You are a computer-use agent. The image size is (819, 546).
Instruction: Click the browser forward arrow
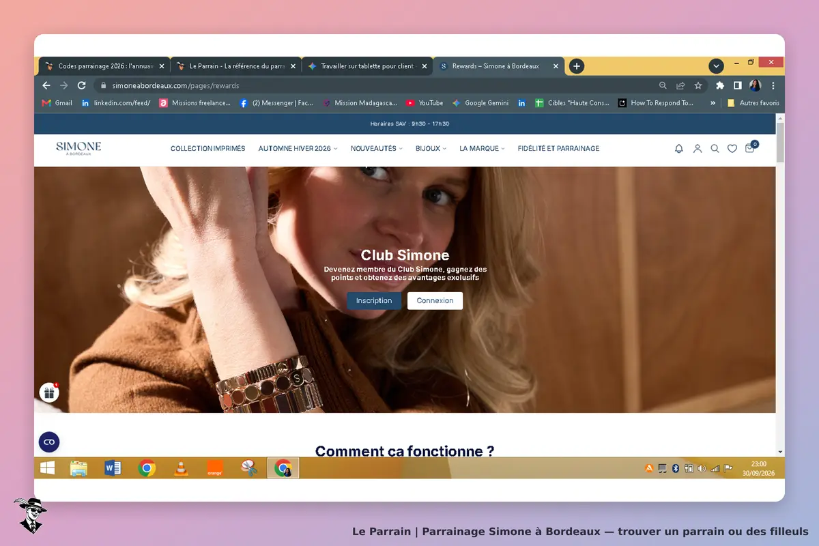(64, 85)
